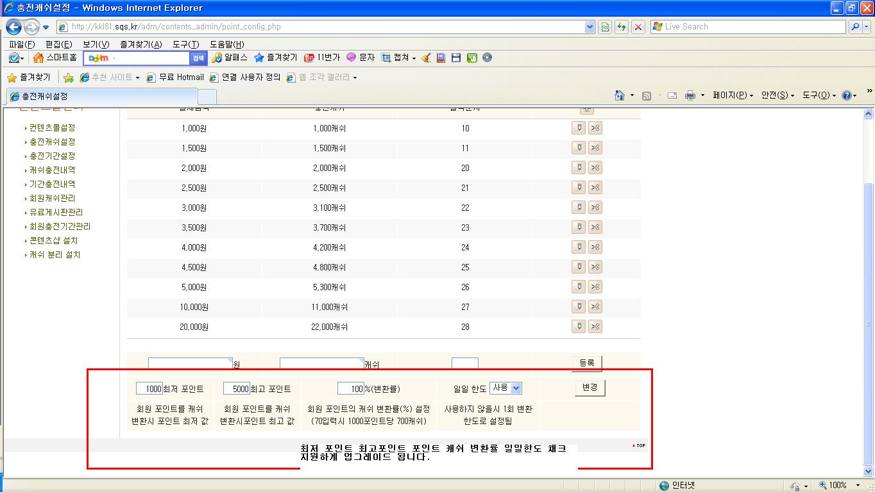Viewport: 875px width, 492px height.
Task: Click the floppy disk save toolbar icon
Action: click(456, 58)
